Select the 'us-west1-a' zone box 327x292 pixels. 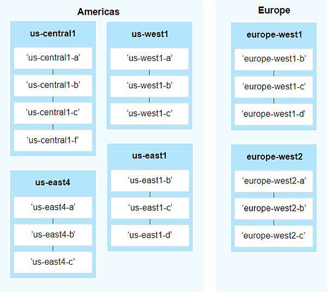tap(149, 59)
